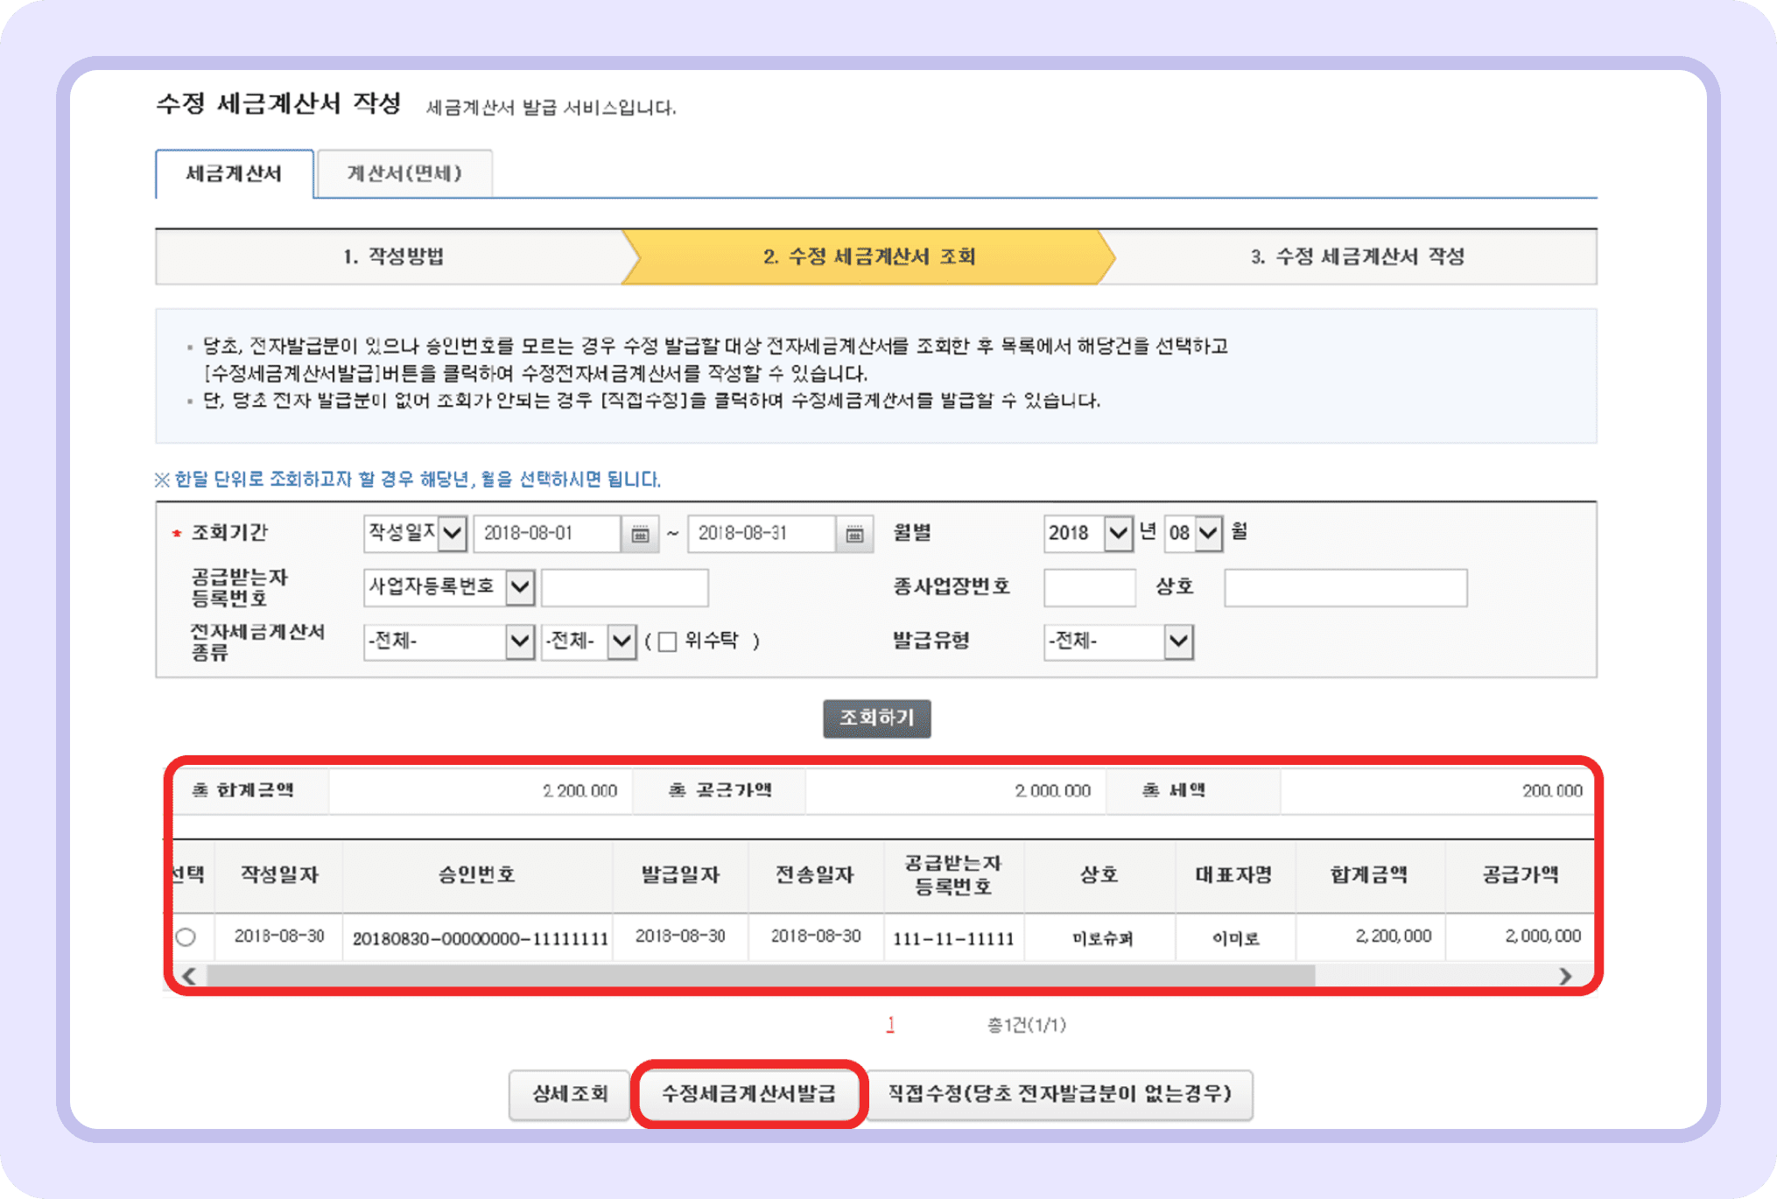Viewport: 1777px width, 1199px height.
Task: Switch to the 계산서(면세) tab
Action: [x=405, y=173]
